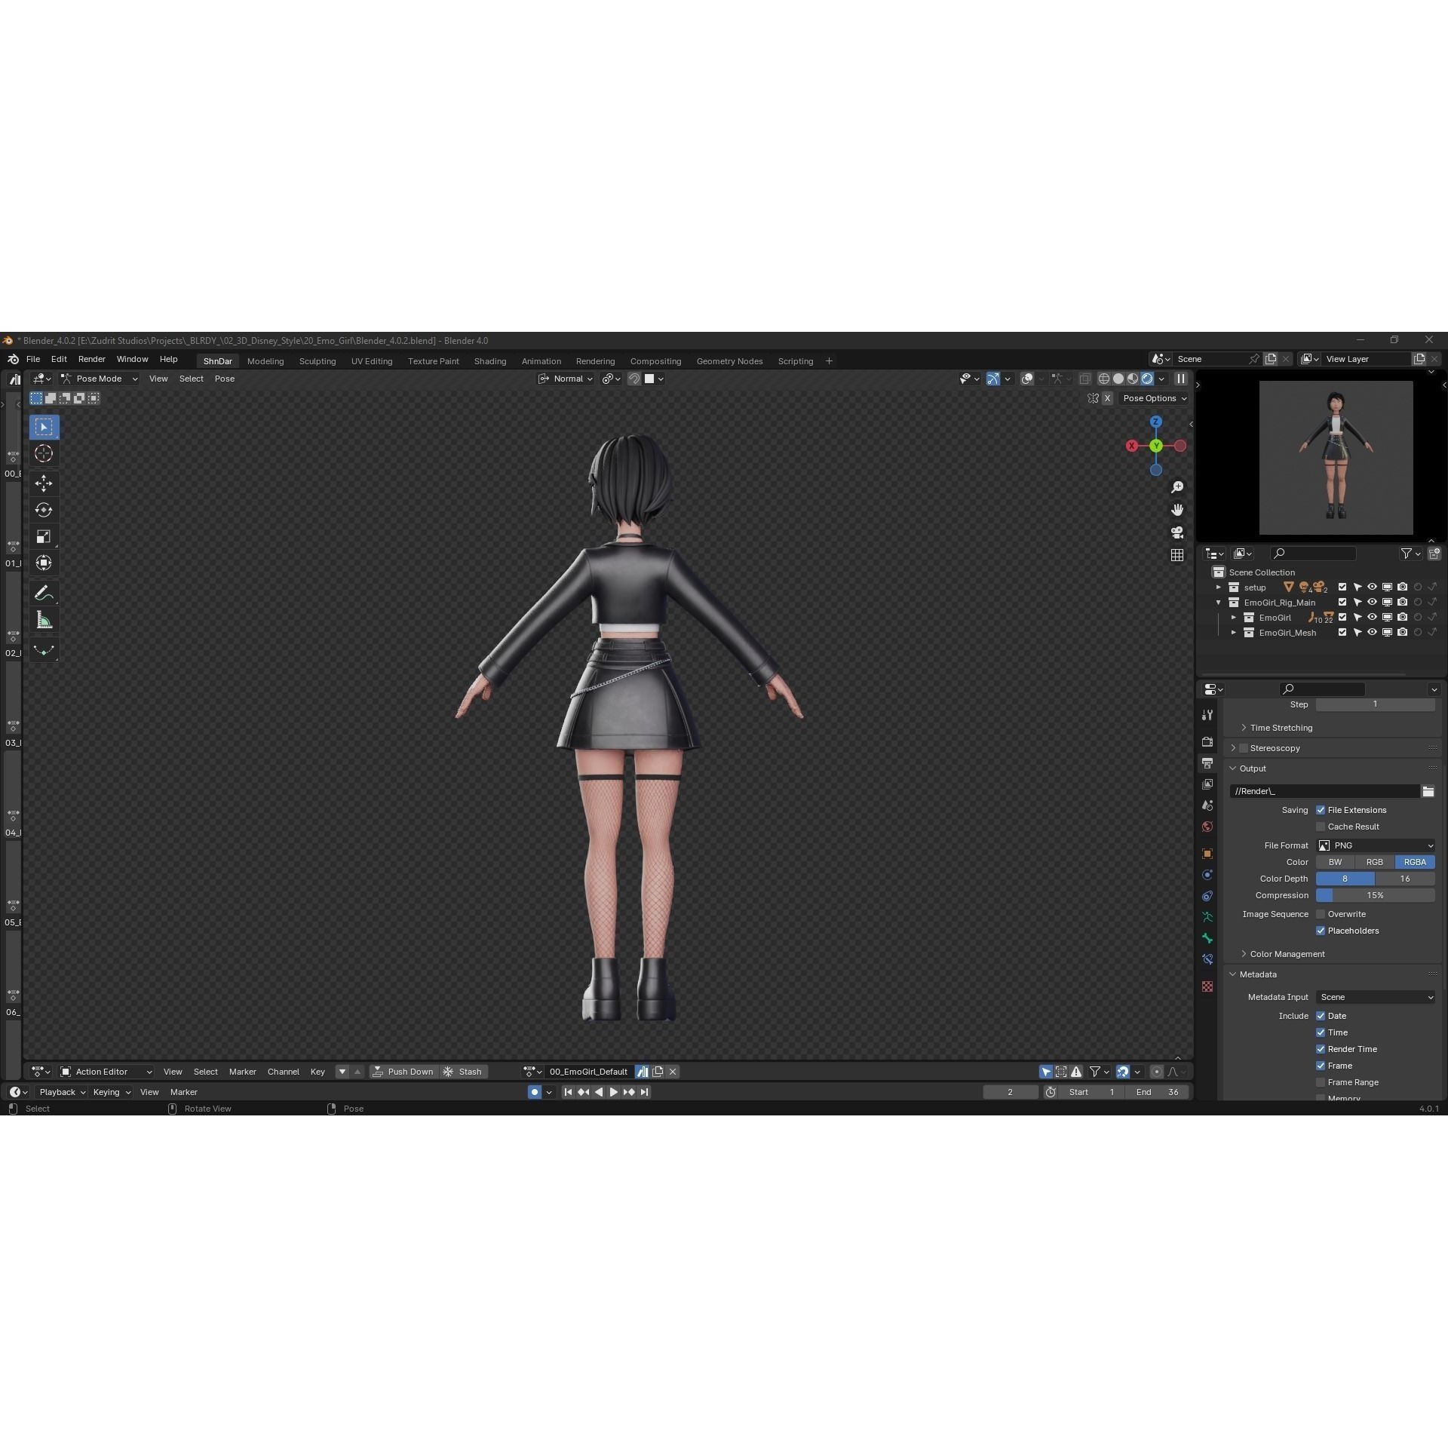Switch viewport to rendered shading mode

[1148, 379]
